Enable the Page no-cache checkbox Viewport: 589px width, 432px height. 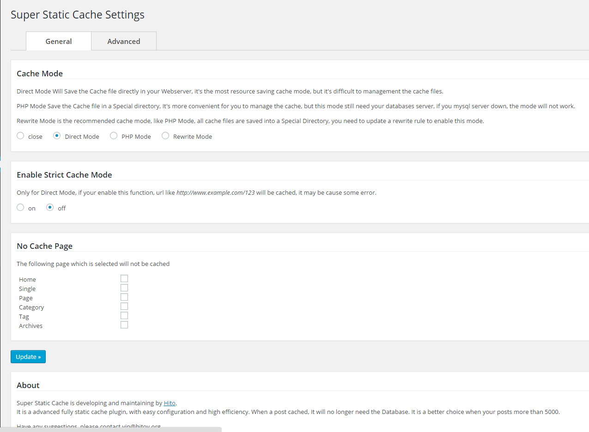tap(124, 297)
